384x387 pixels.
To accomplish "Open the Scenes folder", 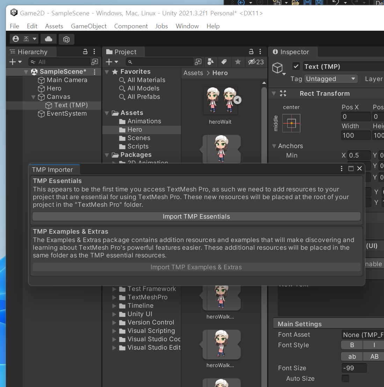I will pos(139,138).
